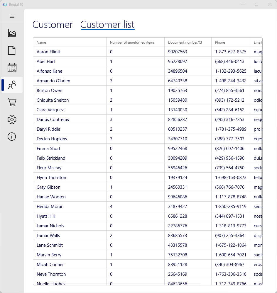Open the document page icon

pyautogui.click(x=12, y=50)
